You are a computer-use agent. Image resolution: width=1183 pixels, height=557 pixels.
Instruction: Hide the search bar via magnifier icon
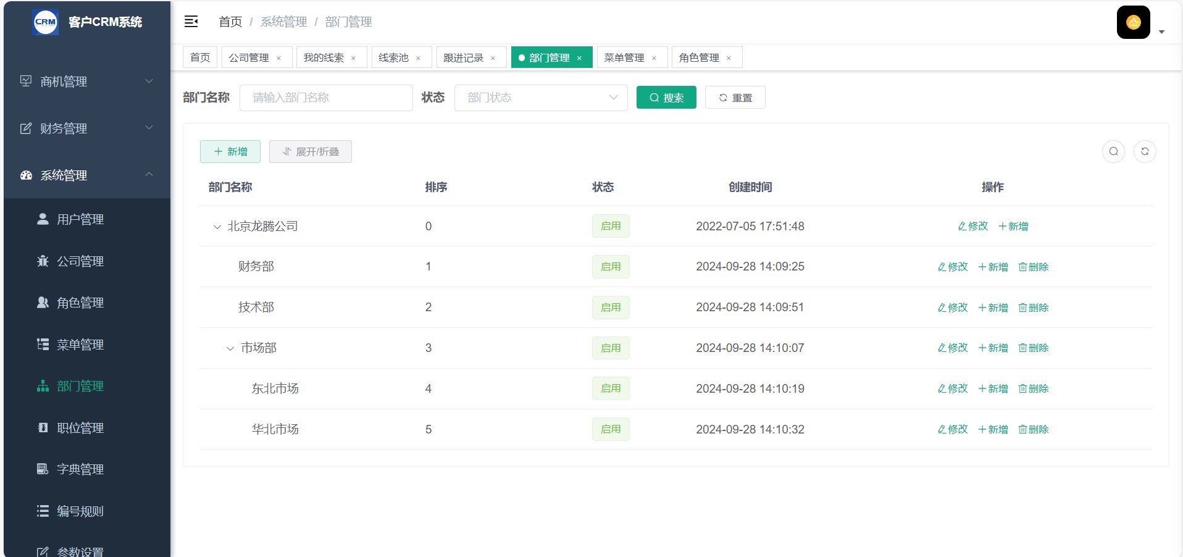[1113, 151]
